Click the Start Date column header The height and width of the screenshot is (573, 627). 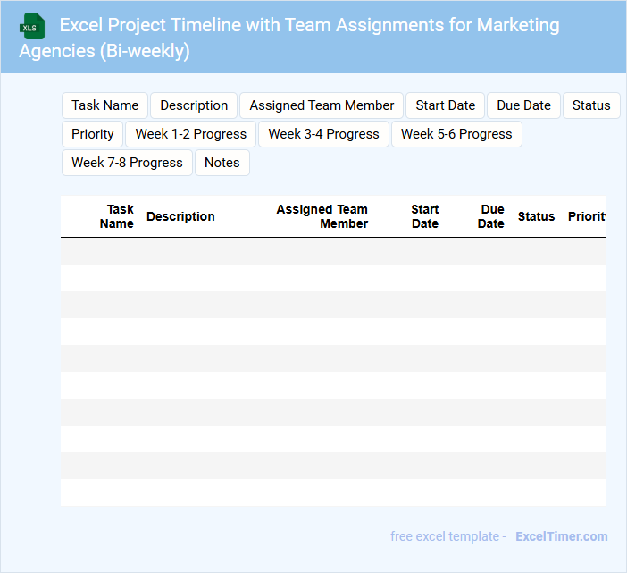pos(425,216)
